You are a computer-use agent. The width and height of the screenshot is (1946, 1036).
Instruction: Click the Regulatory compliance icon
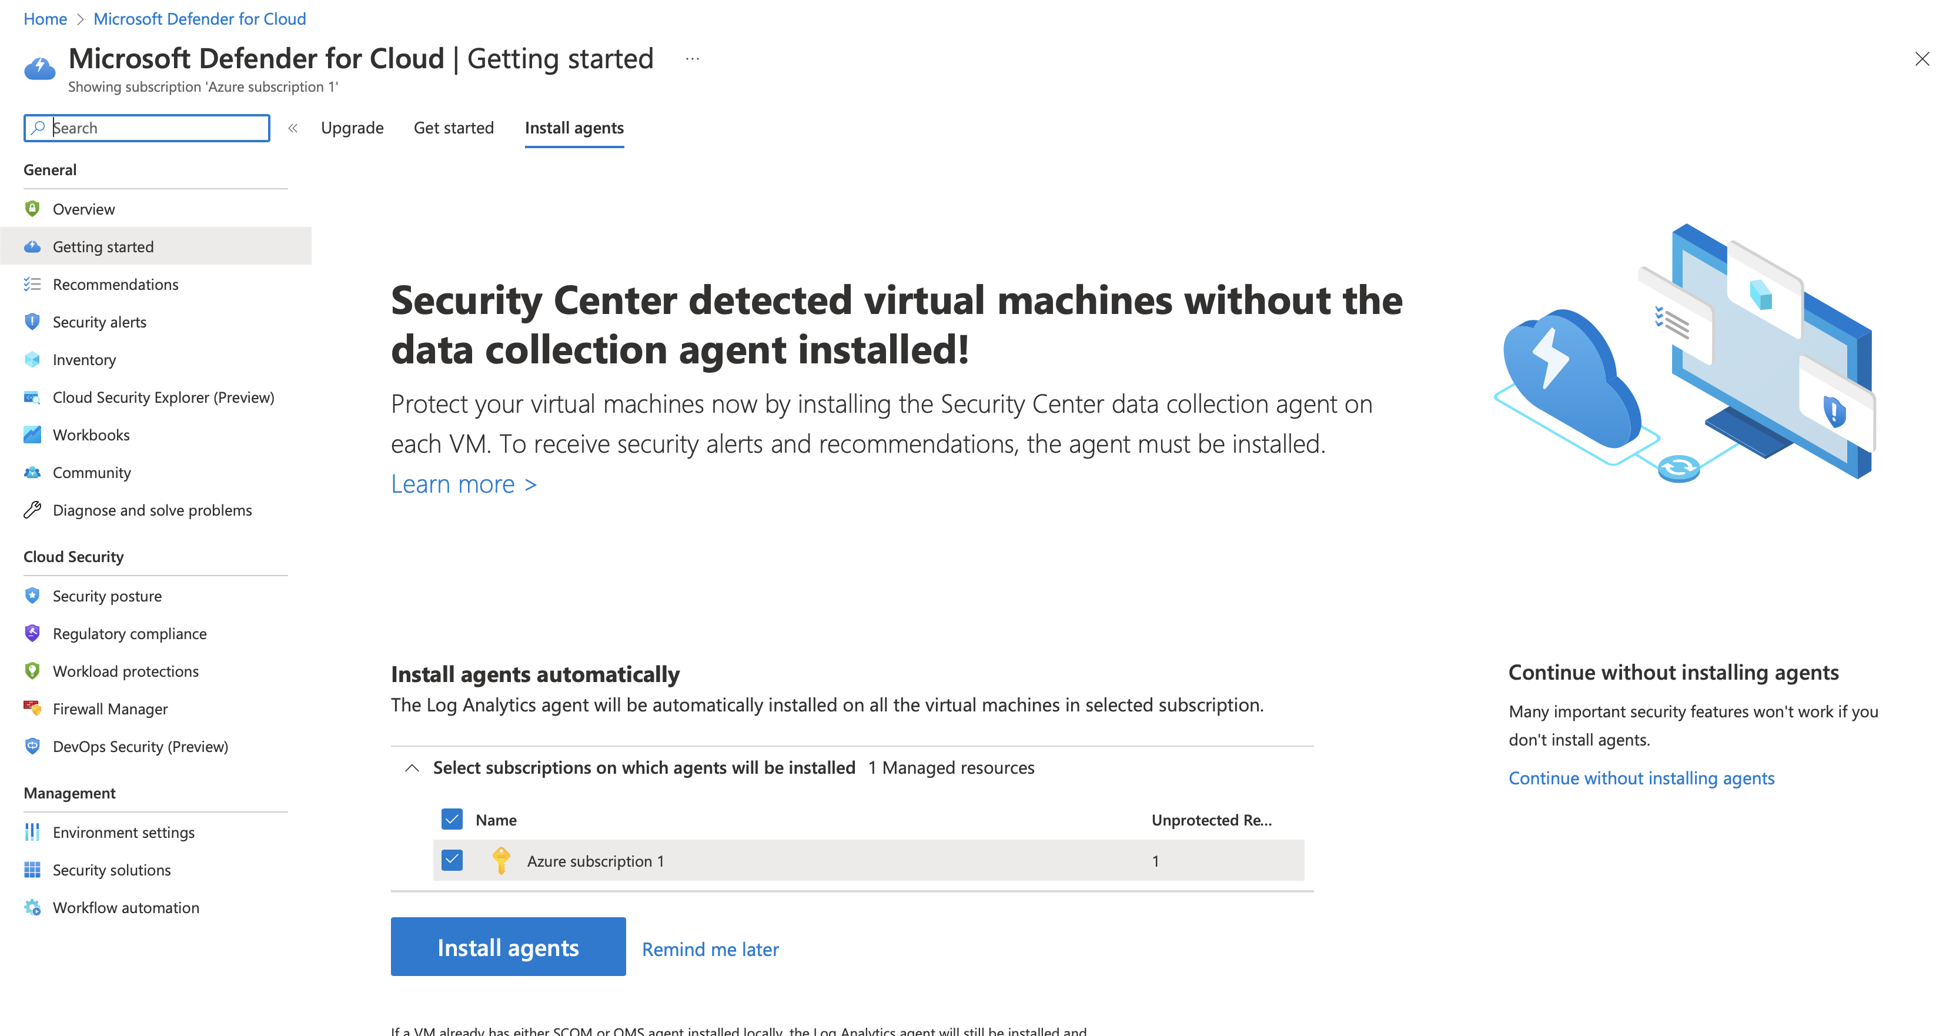tap(32, 633)
